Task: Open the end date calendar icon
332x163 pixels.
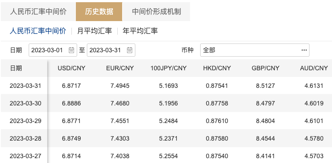Action: [x=130, y=50]
